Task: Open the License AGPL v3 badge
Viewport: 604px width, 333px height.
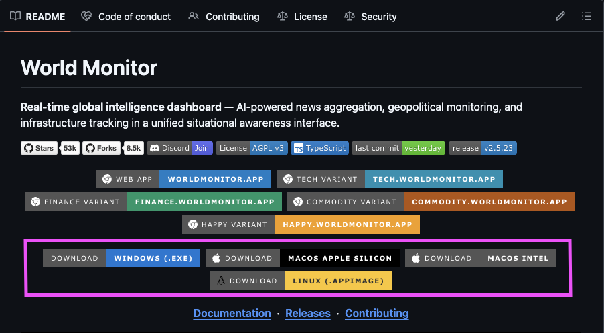Action: coord(252,148)
